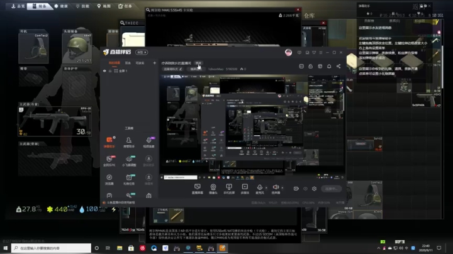Expand microphone options arrow
The image size is (453, 254).
266,188
